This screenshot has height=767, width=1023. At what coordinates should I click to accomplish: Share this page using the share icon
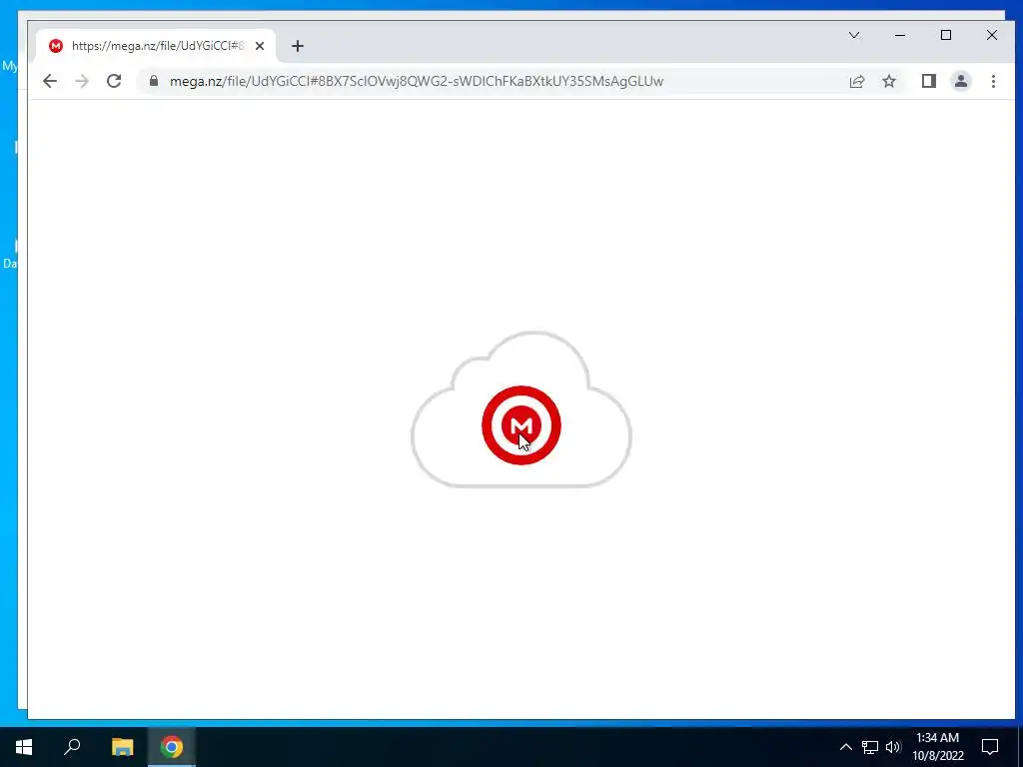(x=856, y=81)
